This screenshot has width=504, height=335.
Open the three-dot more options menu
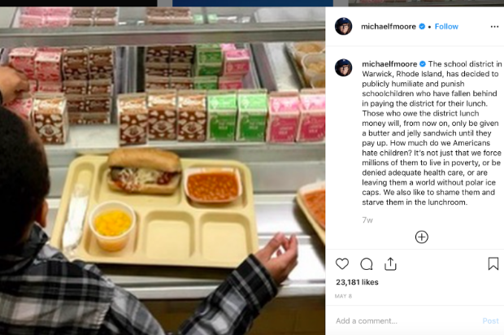[x=494, y=27]
